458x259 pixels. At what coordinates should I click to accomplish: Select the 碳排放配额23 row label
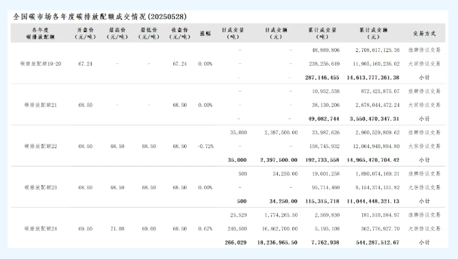[40, 187]
